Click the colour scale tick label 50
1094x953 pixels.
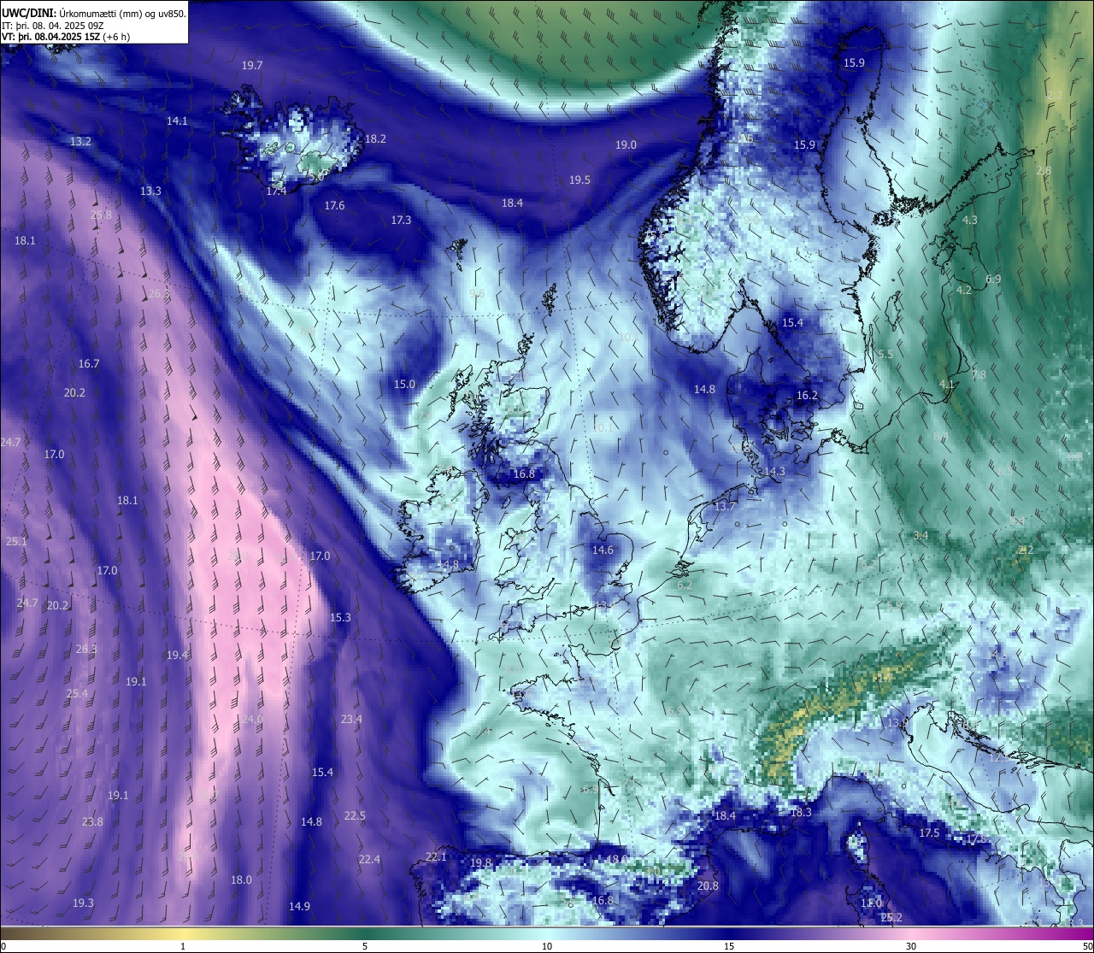point(1086,946)
